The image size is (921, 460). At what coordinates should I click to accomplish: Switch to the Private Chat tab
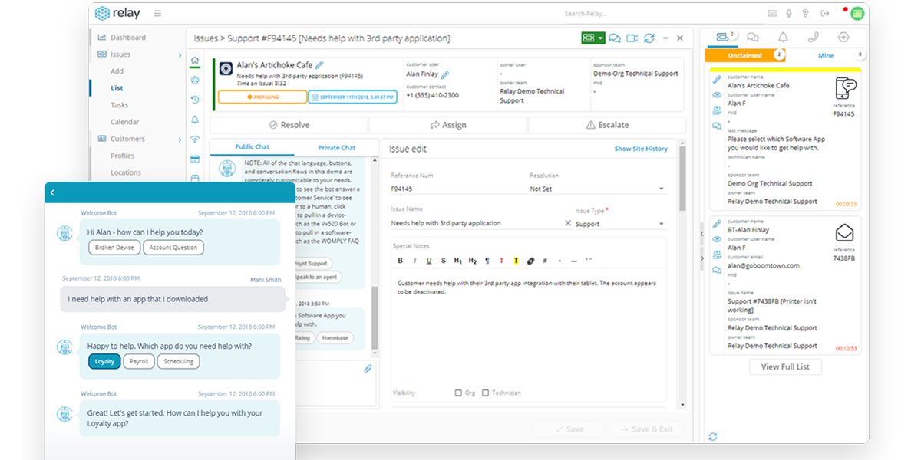point(337,147)
